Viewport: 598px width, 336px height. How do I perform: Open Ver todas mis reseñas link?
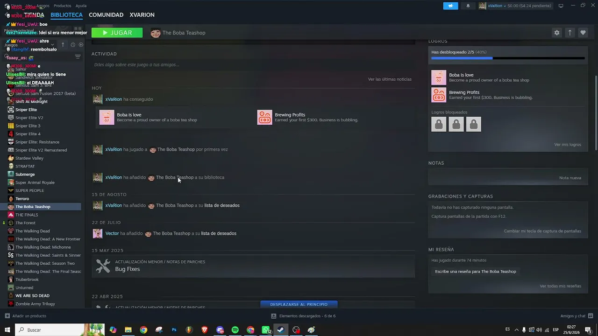tap(560, 286)
